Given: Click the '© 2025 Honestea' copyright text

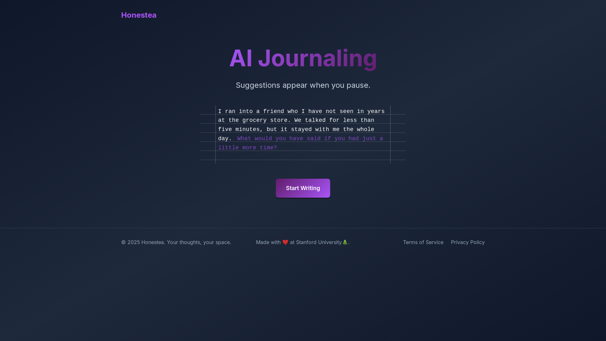Looking at the screenshot, I should tap(176, 242).
